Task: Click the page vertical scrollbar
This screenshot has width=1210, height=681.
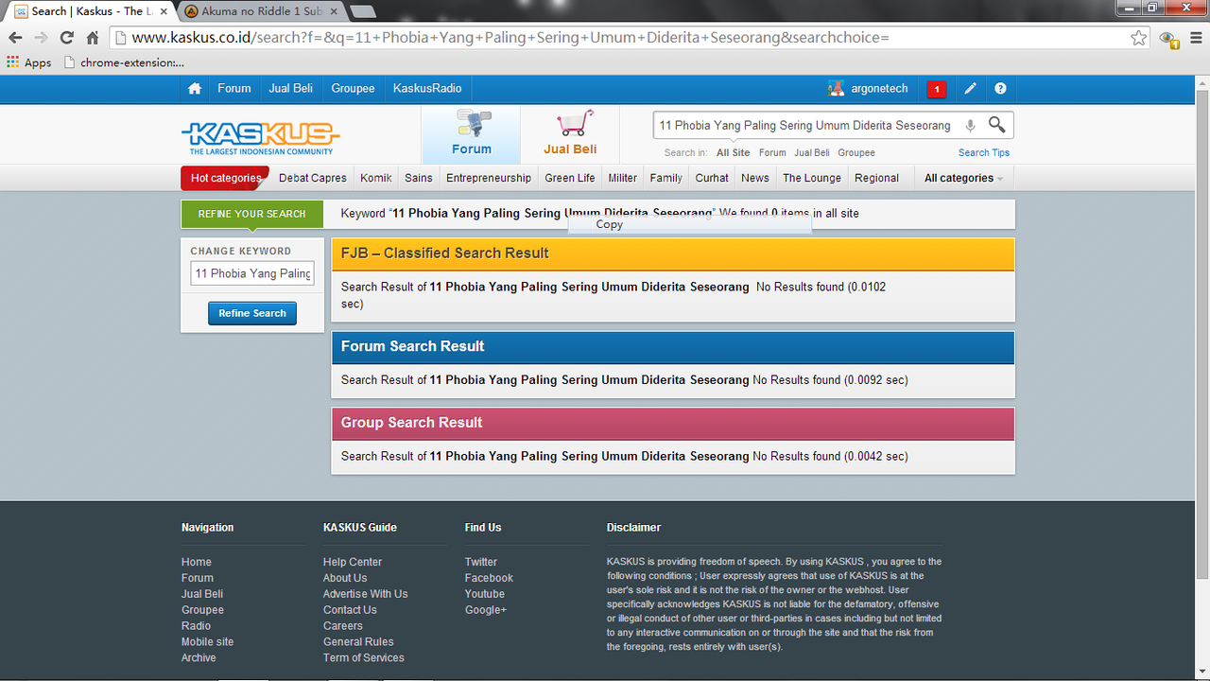Action: pos(1202,335)
